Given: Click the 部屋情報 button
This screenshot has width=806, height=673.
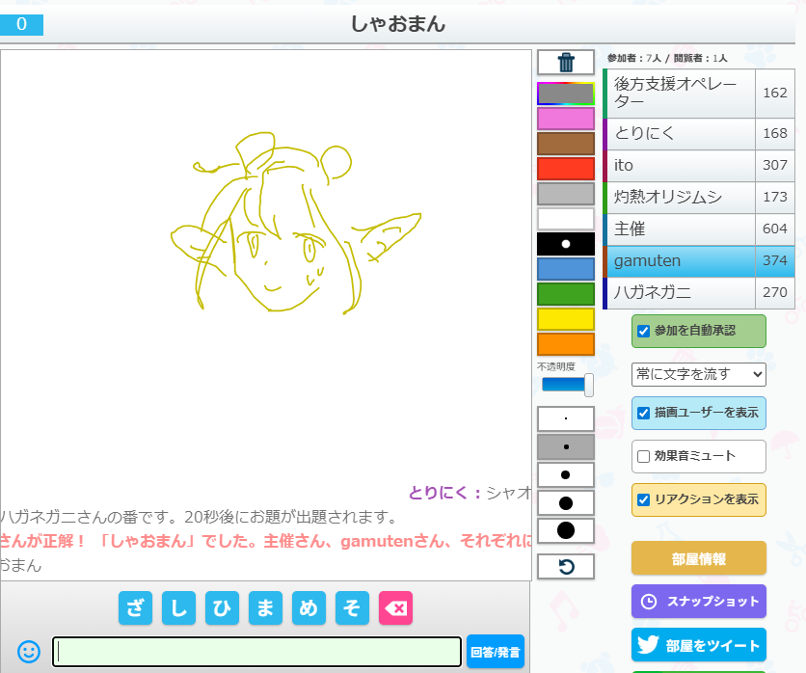Looking at the screenshot, I should [698, 559].
